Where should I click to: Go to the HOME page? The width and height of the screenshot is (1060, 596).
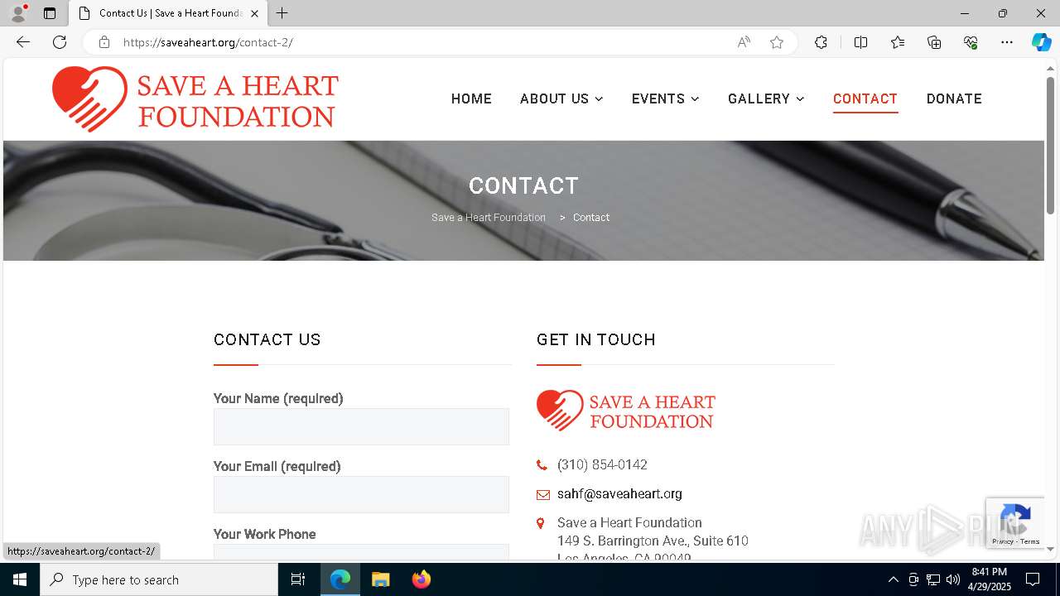[471, 99]
